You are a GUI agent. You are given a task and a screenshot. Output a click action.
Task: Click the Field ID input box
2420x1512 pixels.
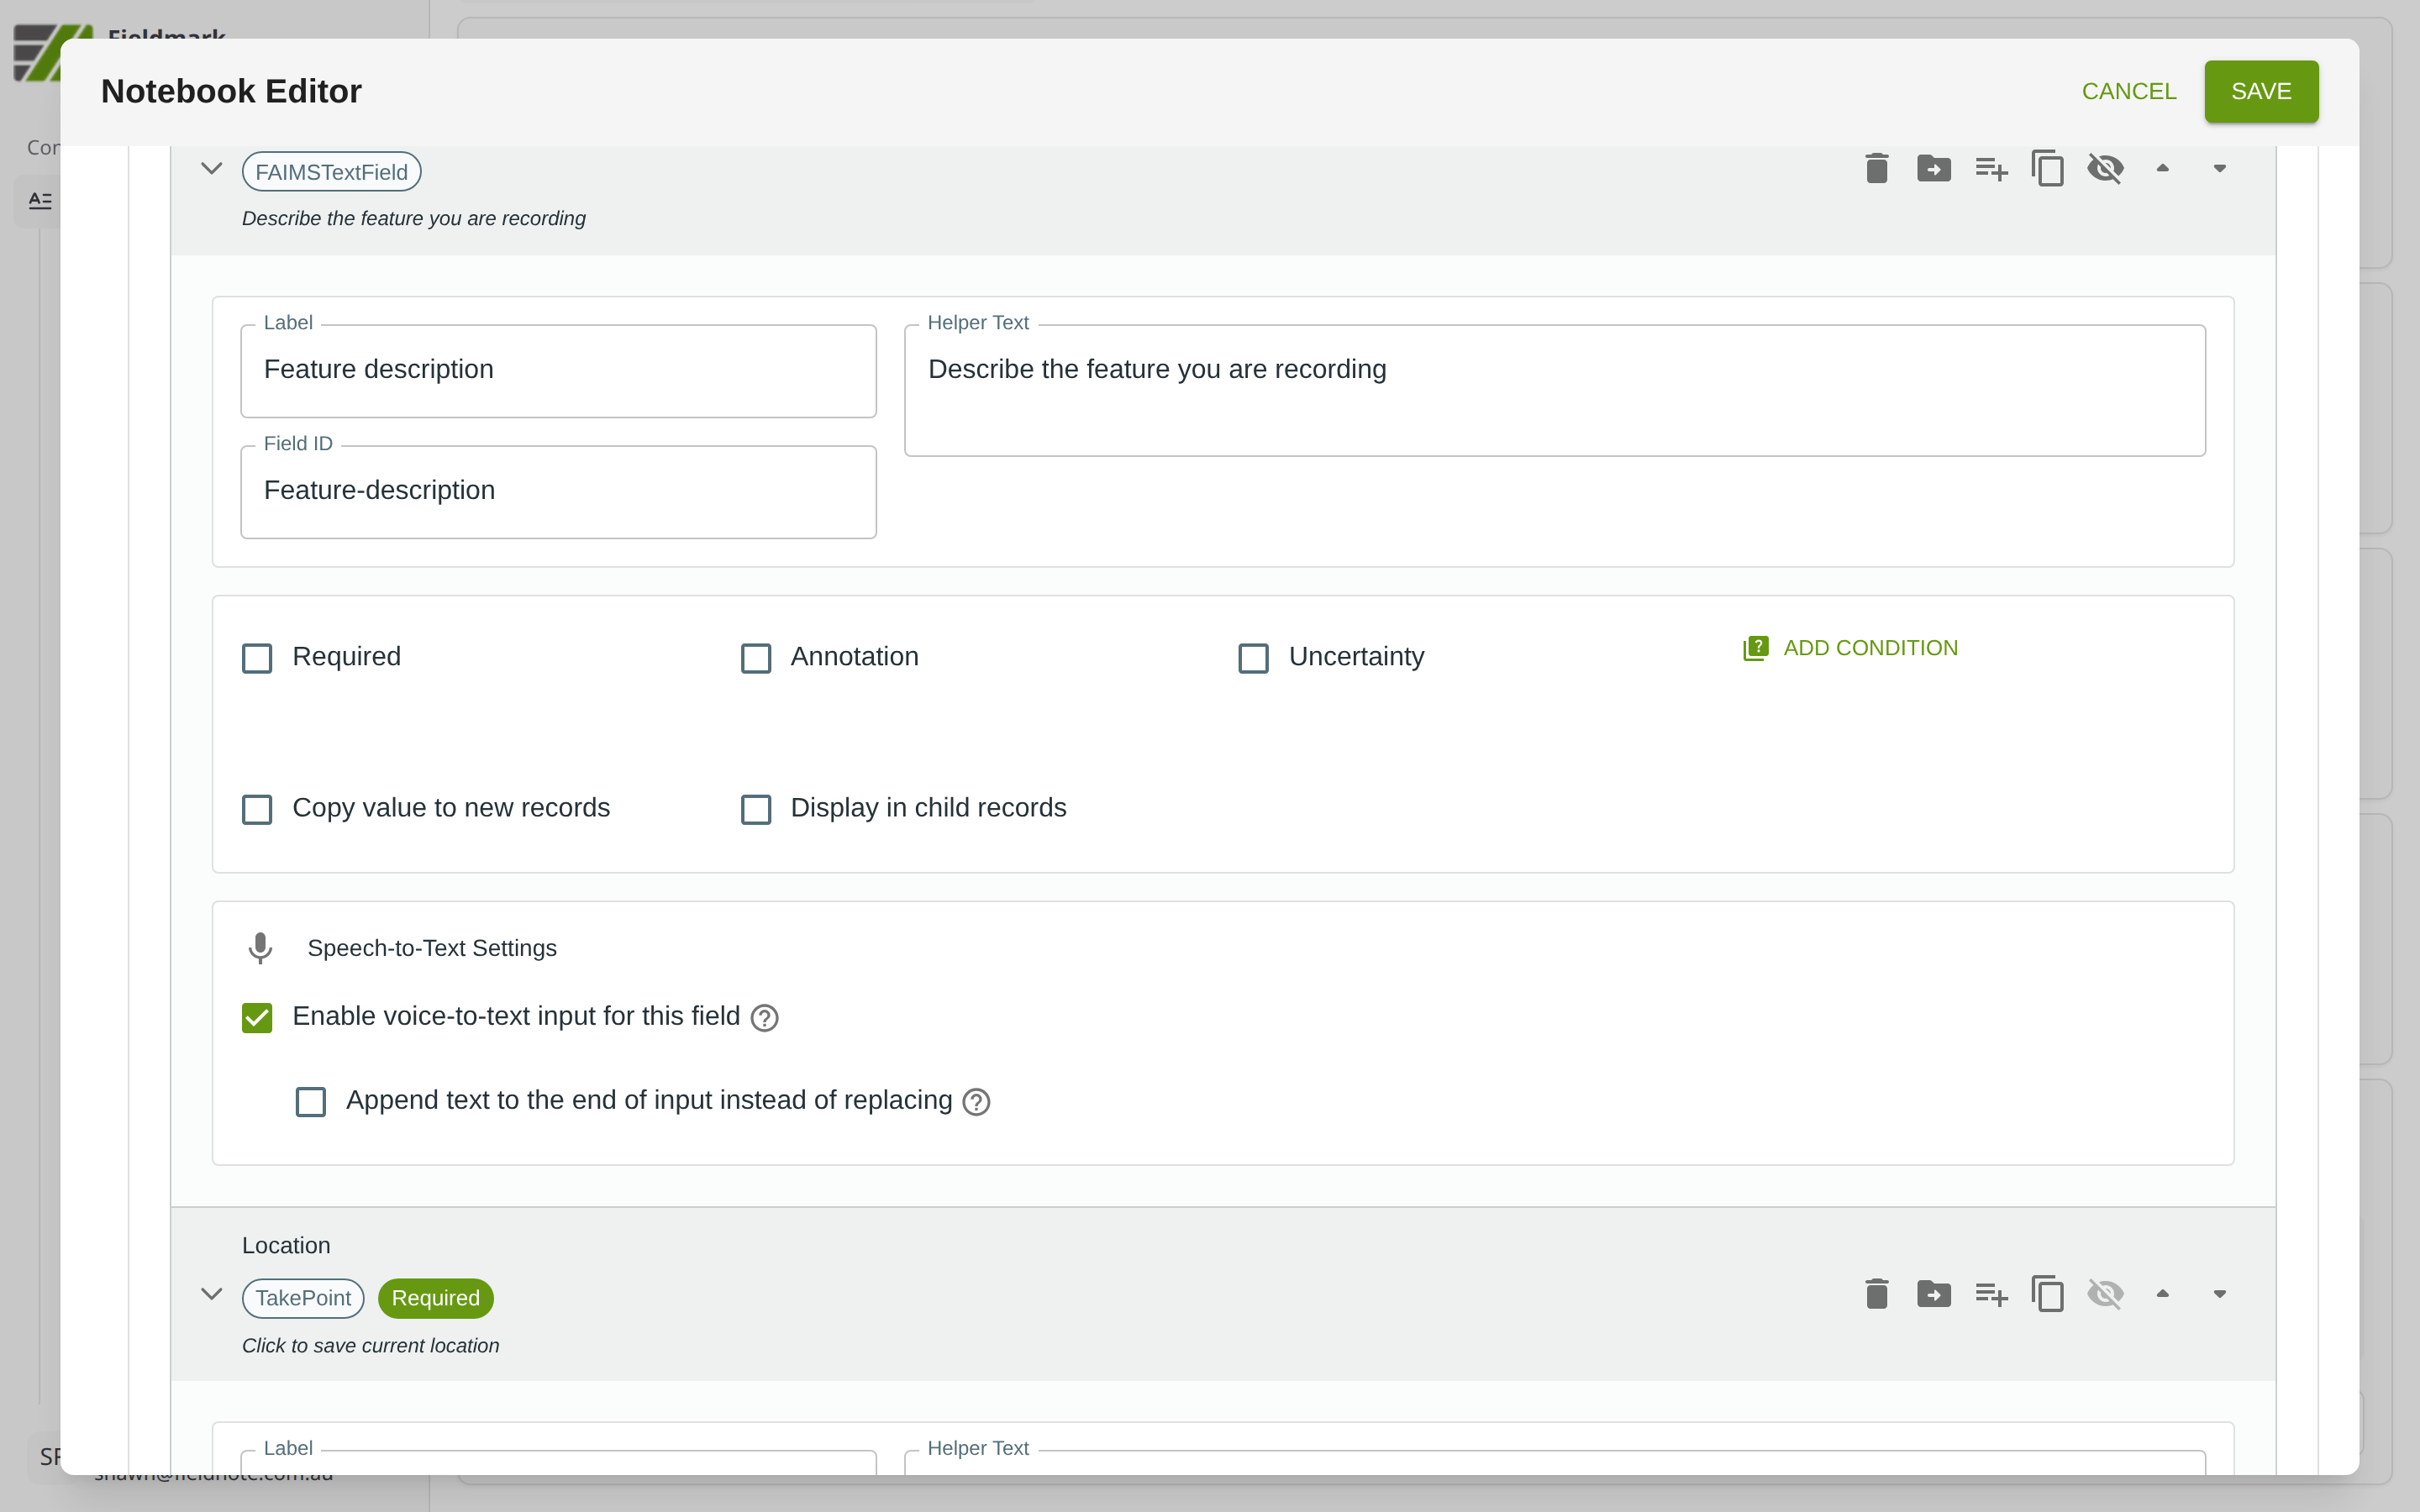click(x=558, y=491)
